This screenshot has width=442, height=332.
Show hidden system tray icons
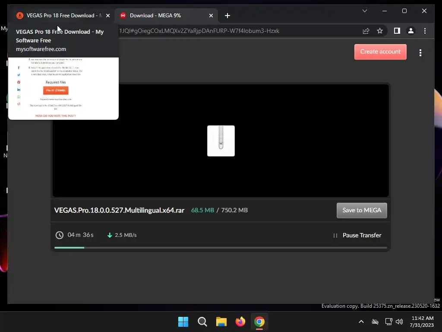361,322
